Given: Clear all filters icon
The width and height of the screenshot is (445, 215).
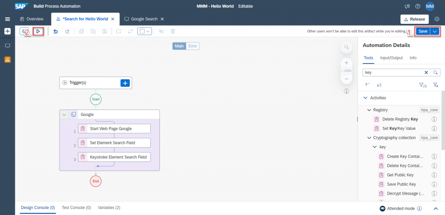Looking at the screenshot, I should tap(435, 85).
